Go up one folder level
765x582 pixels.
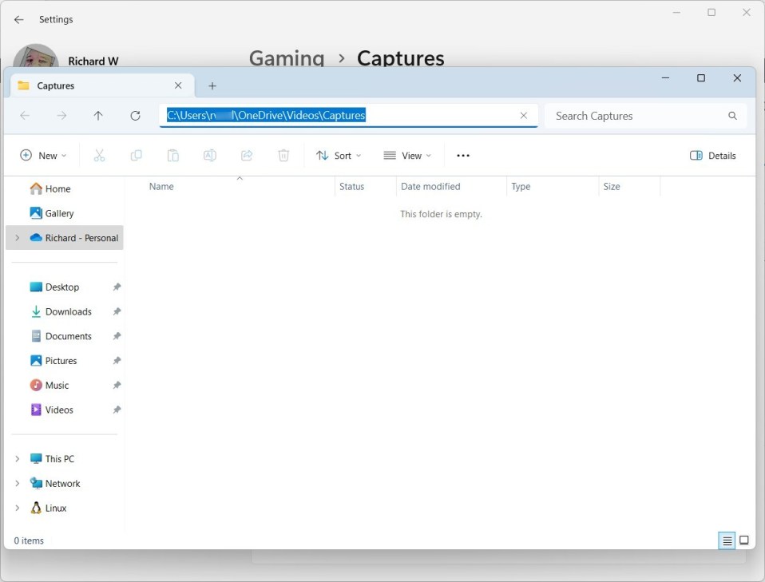(x=98, y=116)
